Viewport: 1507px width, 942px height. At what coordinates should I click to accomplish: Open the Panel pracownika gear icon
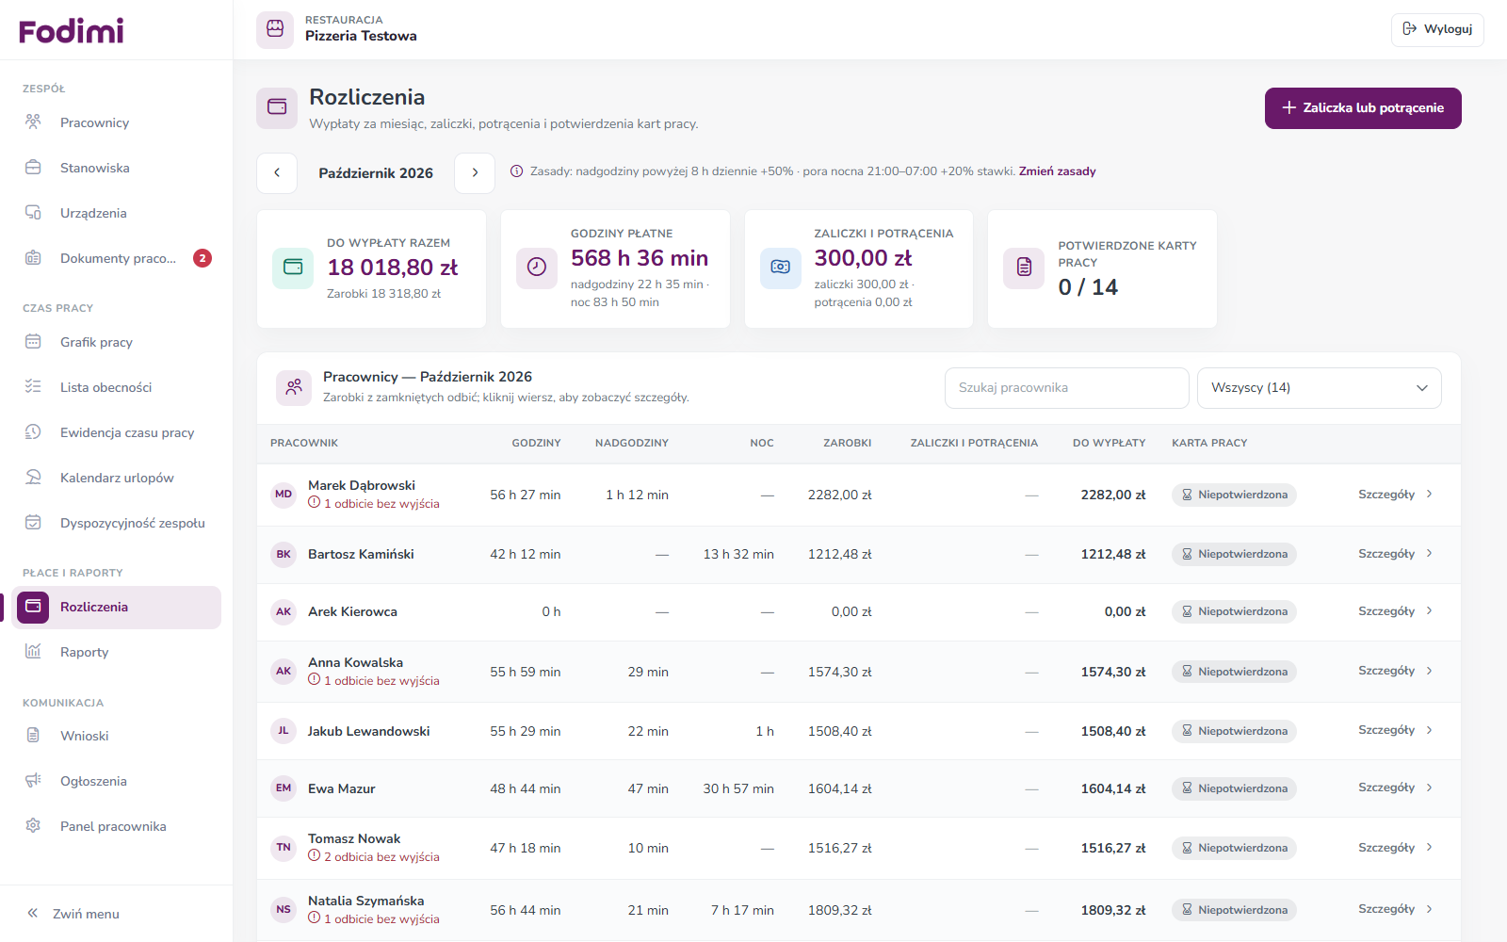[x=33, y=826]
